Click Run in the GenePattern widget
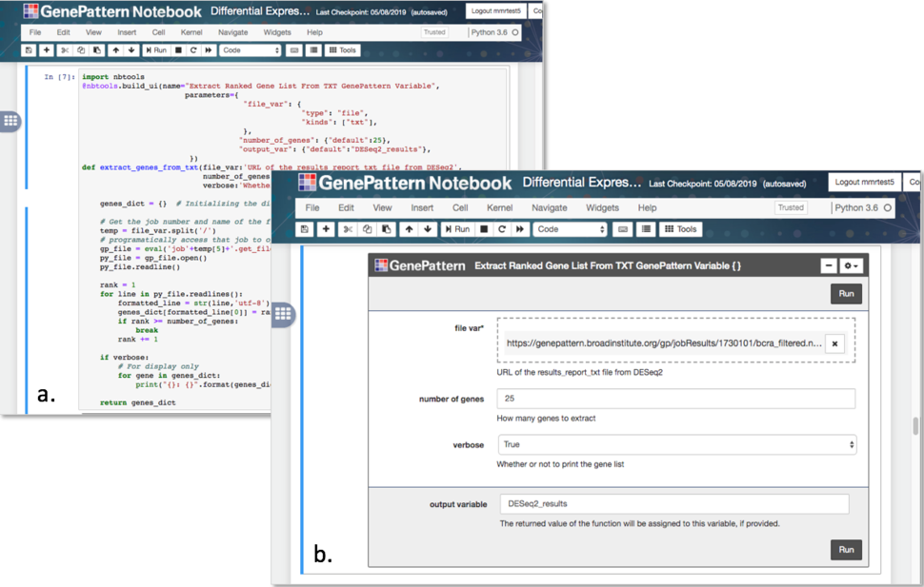 click(846, 294)
